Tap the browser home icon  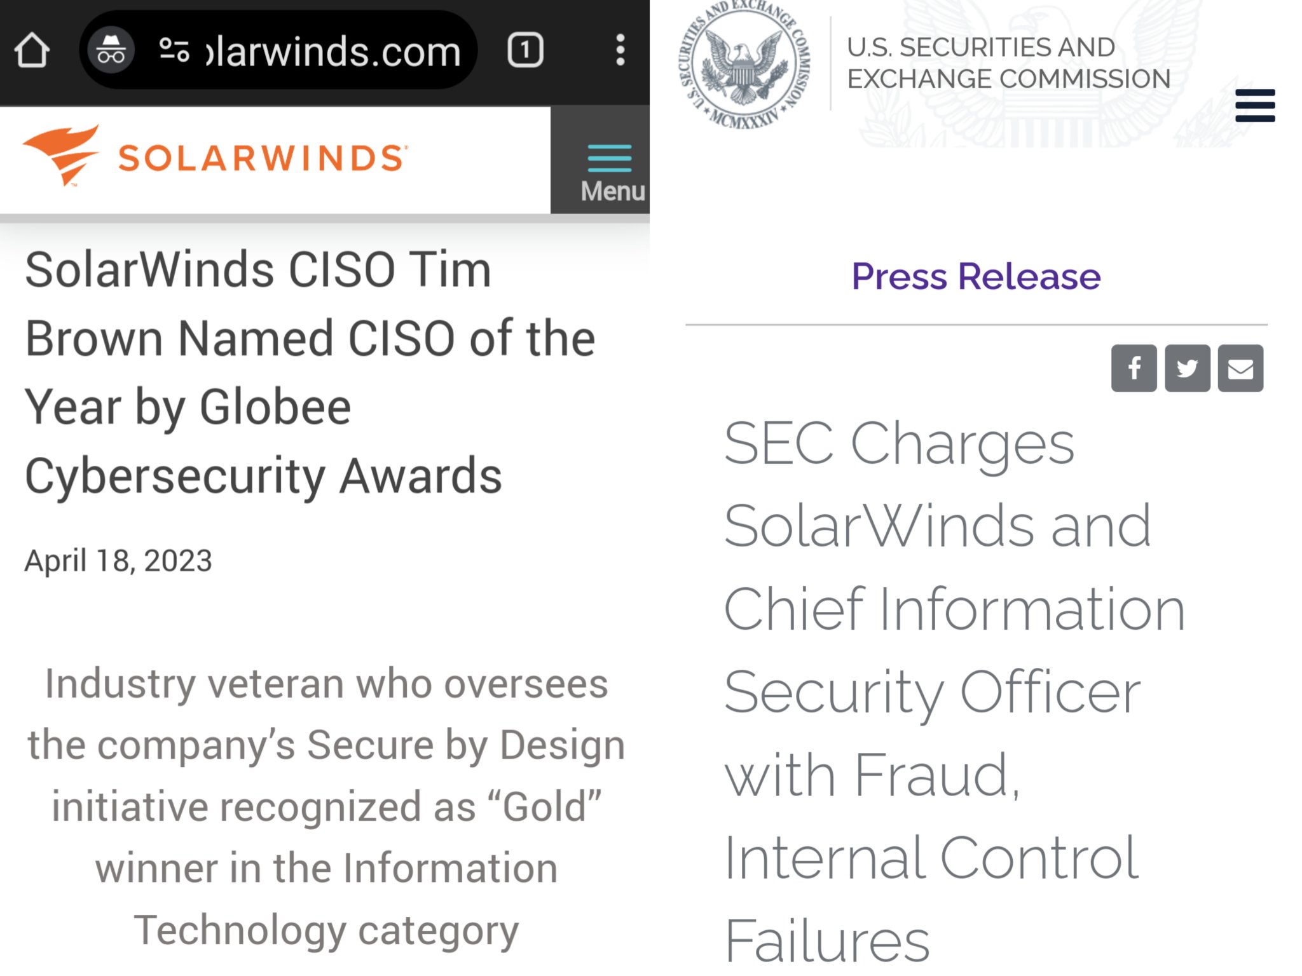32,50
